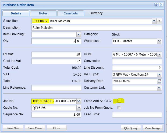Screen dimensions: 167x133
Task: Click the settings gear icon in title bar
Action: pyautogui.click(x=157, y=5)
